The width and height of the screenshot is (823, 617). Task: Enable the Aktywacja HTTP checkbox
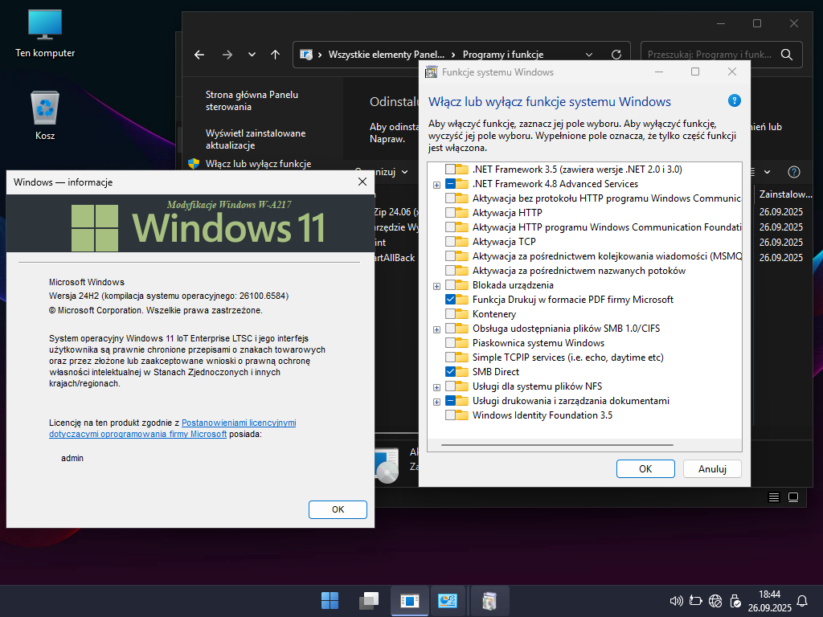[450, 213]
